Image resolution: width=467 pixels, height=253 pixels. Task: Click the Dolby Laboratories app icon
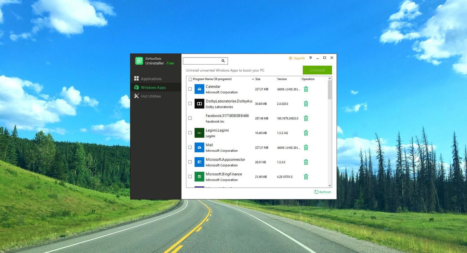[x=199, y=104]
